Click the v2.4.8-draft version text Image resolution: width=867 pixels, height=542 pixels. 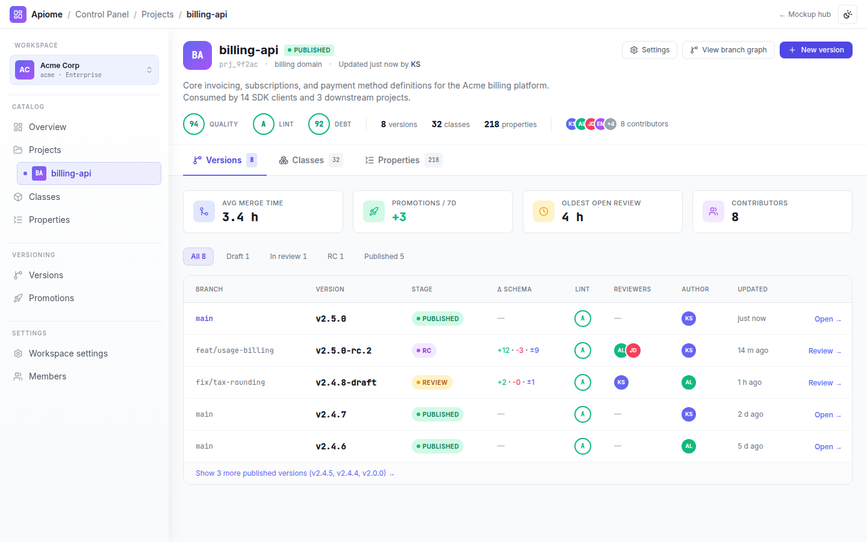click(x=346, y=382)
